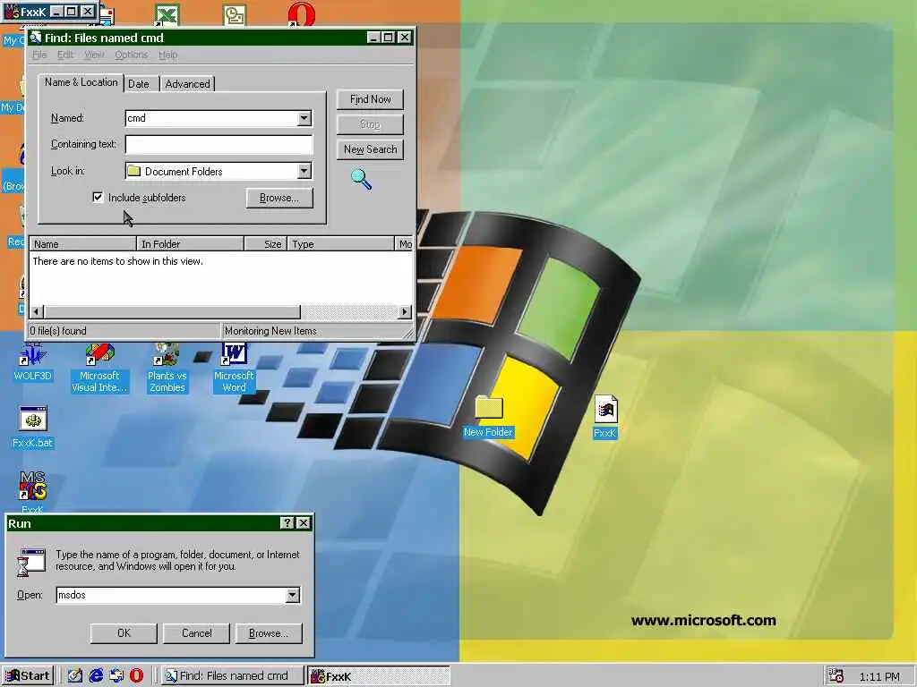This screenshot has height=687, width=917.
Task: Click the Outlook desktop icon at top
Action: (234, 14)
